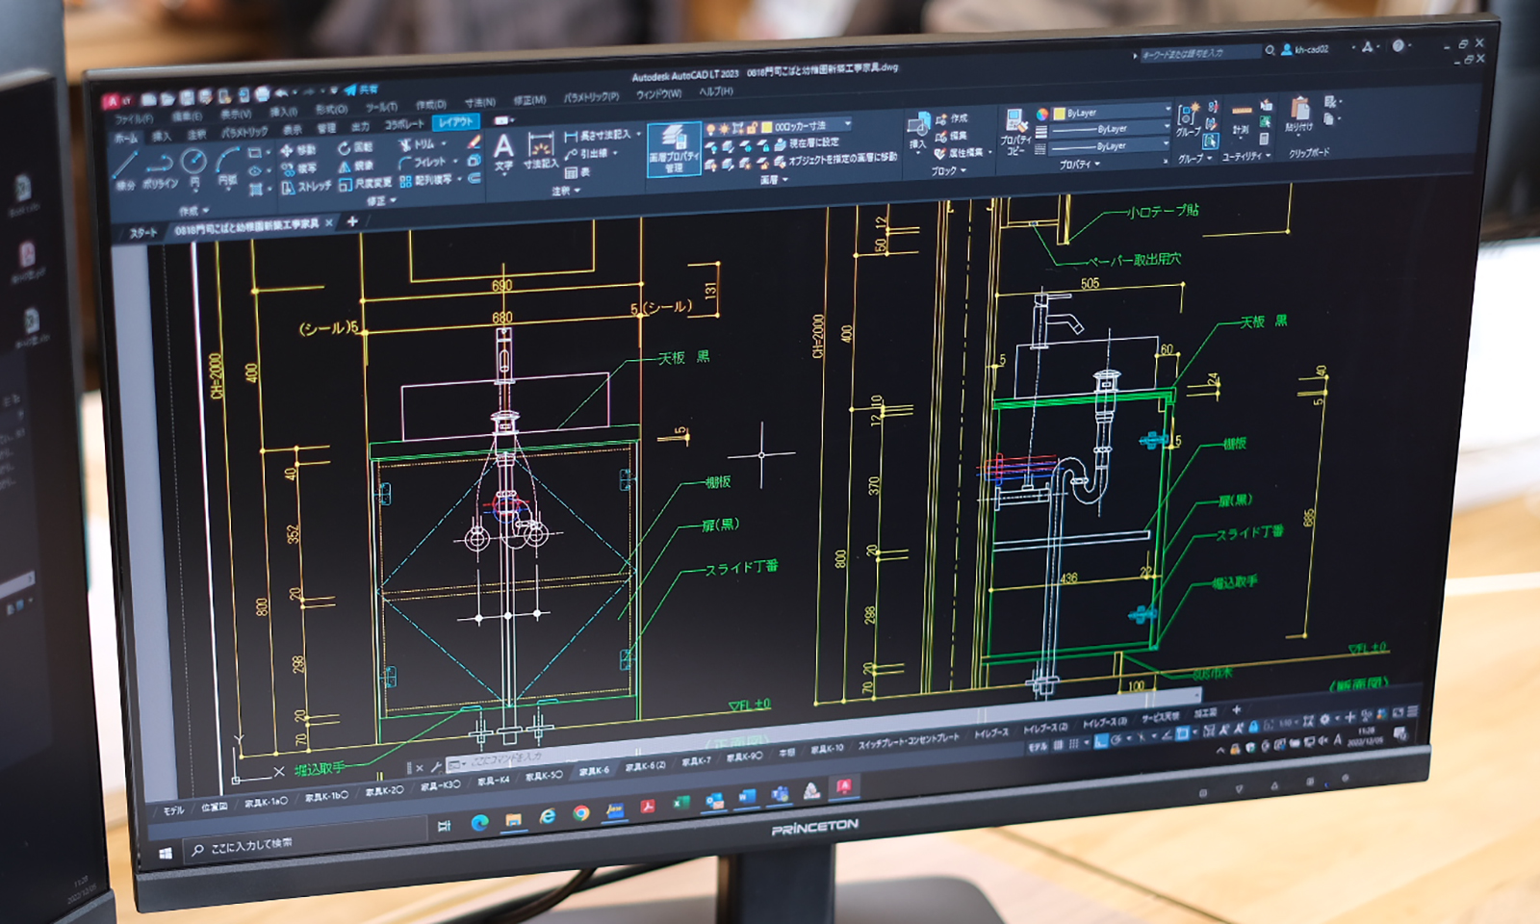The width and height of the screenshot is (1540, 924).
Task: Expand the Modify (修正) panel
Action: 380,201
